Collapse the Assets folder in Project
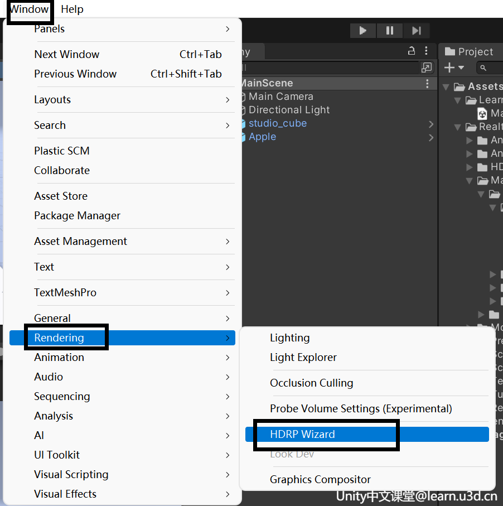Screen dimensions: 503x506 pos(446,87)
